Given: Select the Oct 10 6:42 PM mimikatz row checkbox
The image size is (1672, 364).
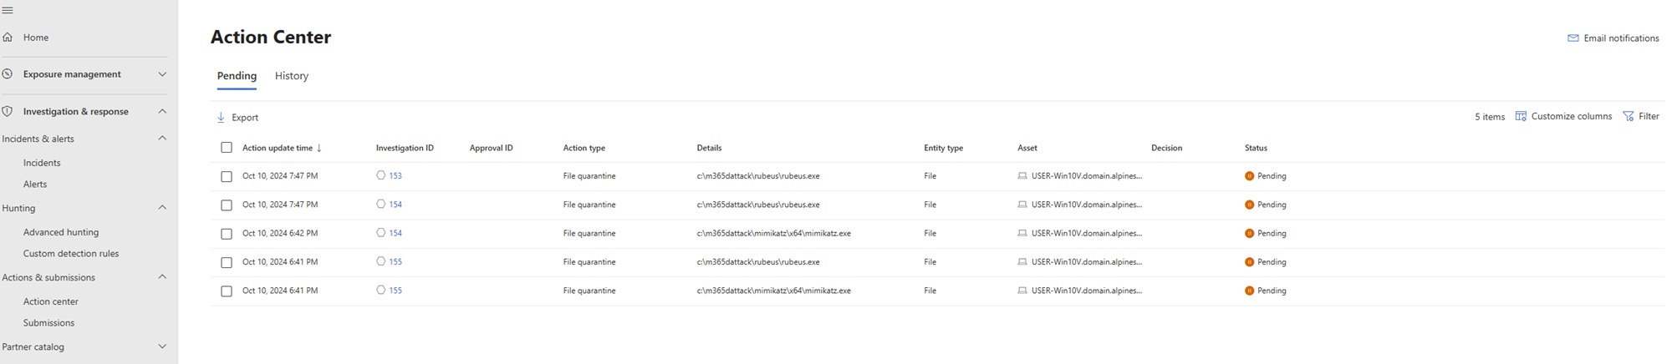Looking at the screenshot, I should point(227,234).
